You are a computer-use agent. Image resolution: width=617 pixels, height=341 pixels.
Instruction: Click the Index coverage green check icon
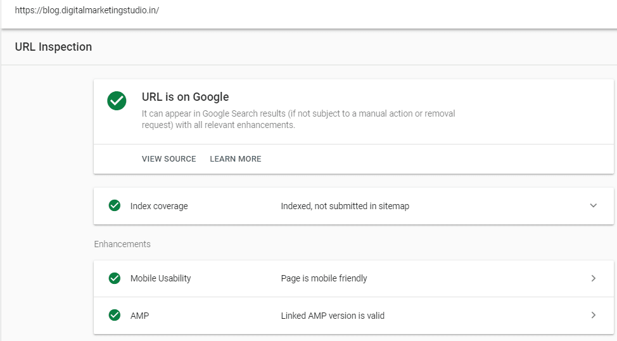[x=115, y=205]
